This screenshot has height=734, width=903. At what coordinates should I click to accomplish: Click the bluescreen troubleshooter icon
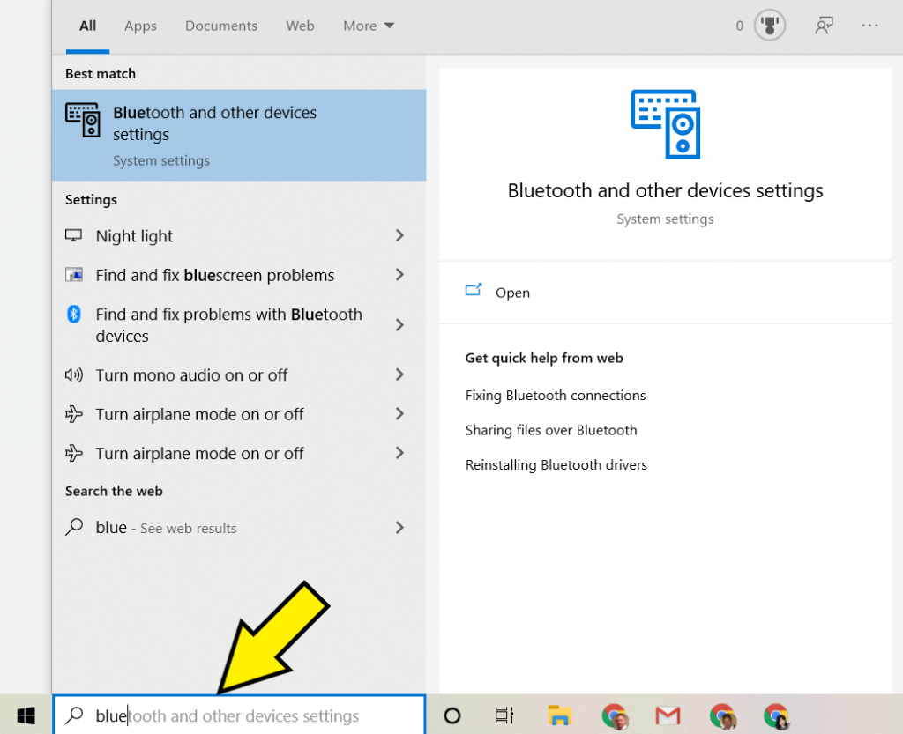pos(74,274)
